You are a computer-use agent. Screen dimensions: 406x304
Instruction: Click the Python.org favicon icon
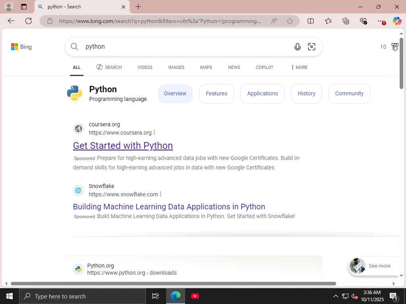[x=78, y=269]
